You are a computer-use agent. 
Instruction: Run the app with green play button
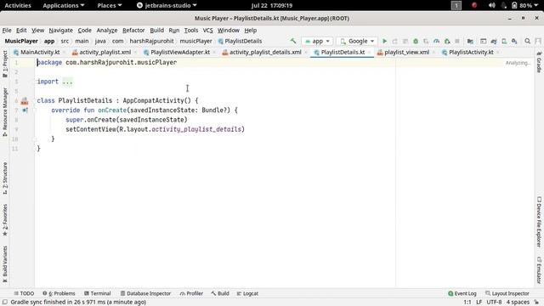pyautogui.click(x=385, y=41)
